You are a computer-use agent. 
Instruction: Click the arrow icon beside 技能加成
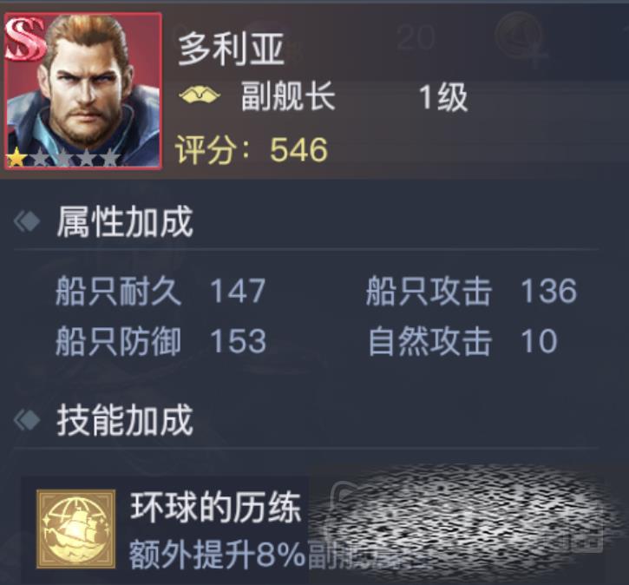(27, 420)
